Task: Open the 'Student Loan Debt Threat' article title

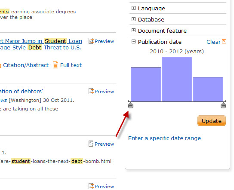Action: coord(41,44)
